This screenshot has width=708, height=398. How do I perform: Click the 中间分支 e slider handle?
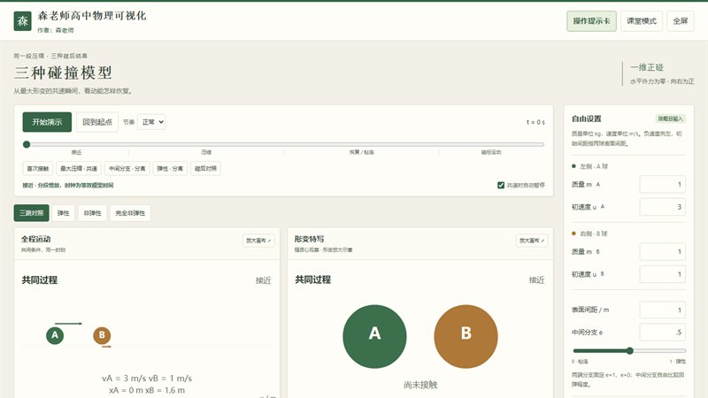point(630,350)
